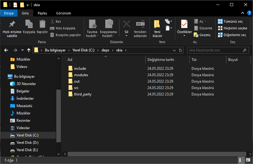Collapse the ribbon with the chevron
The width and height of the screenshot is (253, 164).
click(x=243, y=13)
